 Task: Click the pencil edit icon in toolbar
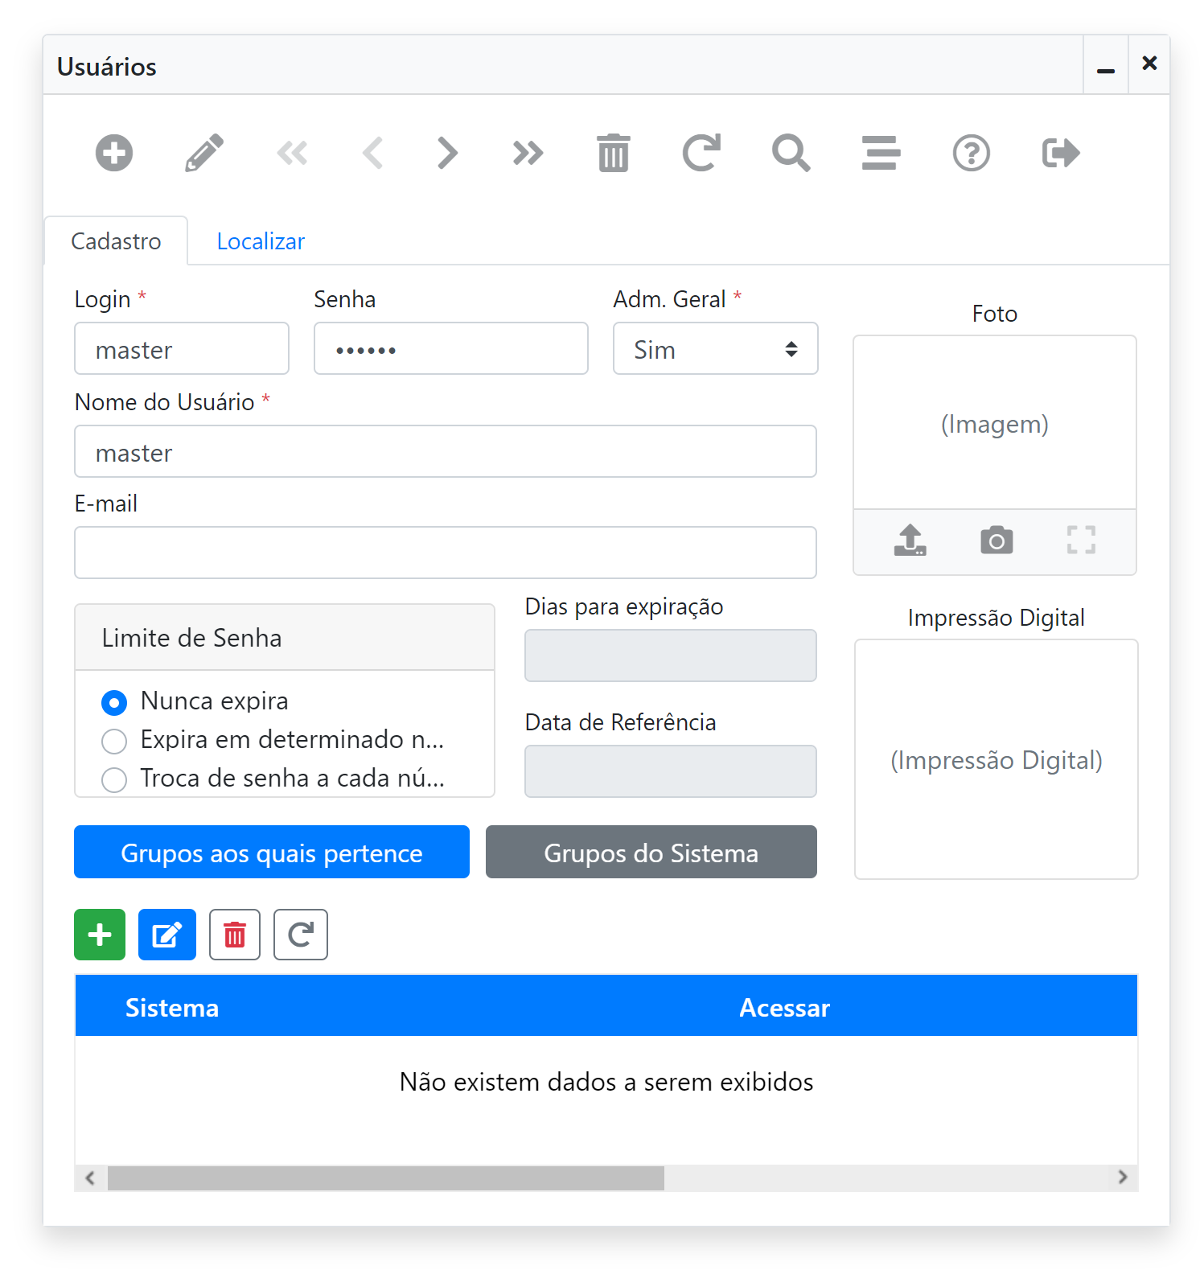pyautogui.click(x=203, y=153)
